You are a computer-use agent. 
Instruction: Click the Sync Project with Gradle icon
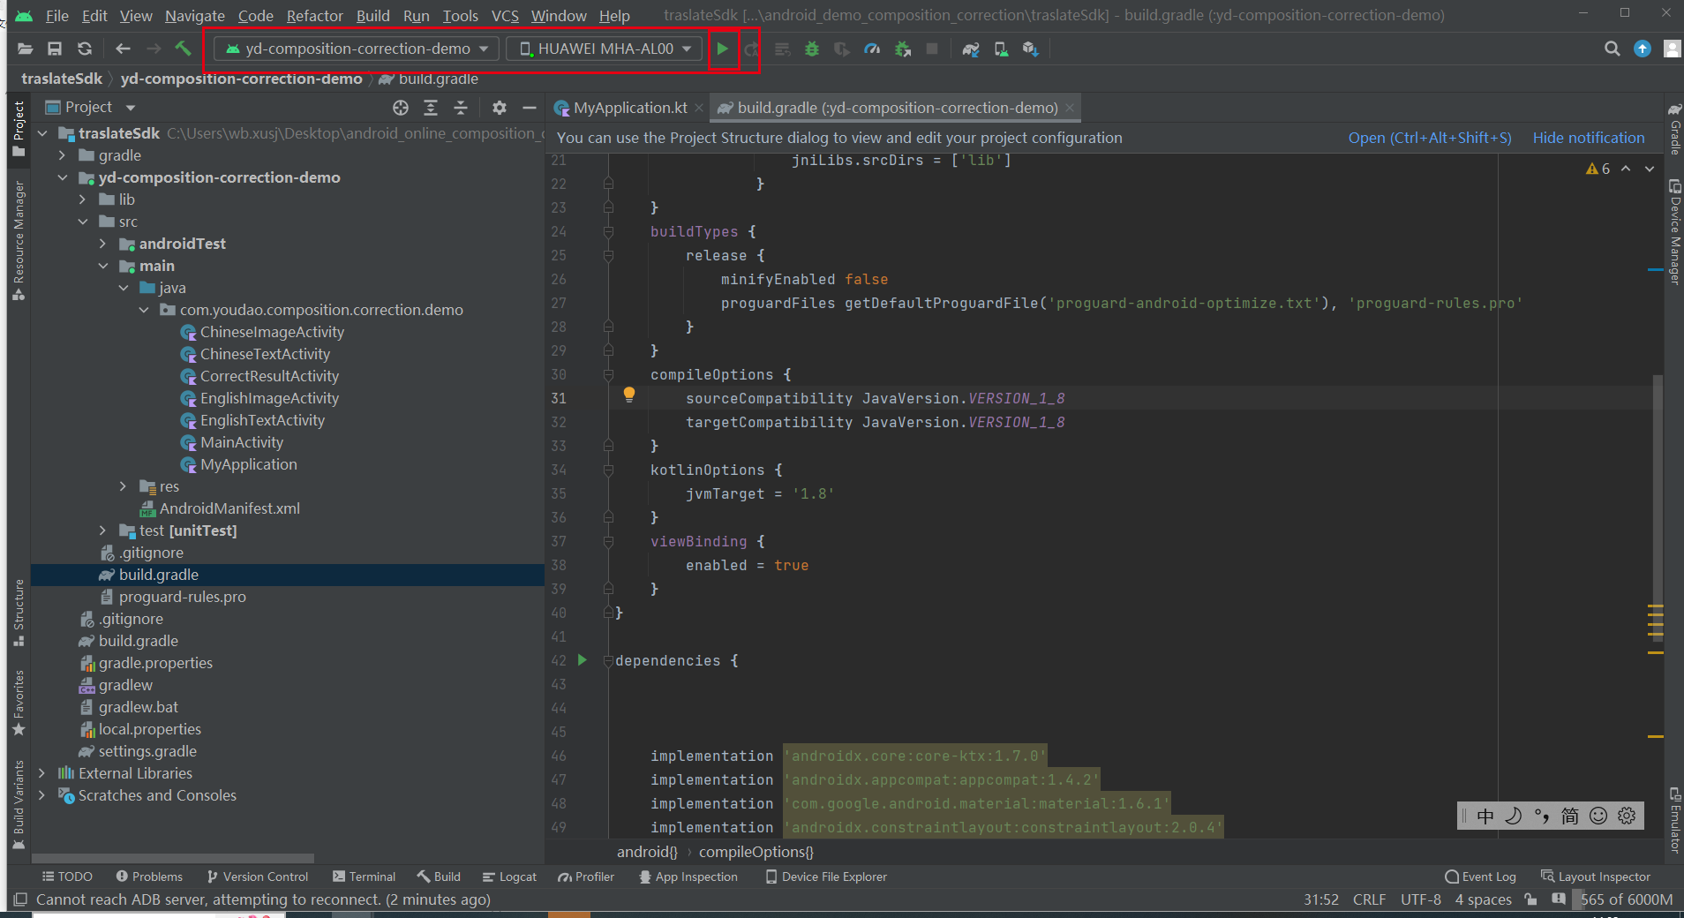(x=970, y=49)
